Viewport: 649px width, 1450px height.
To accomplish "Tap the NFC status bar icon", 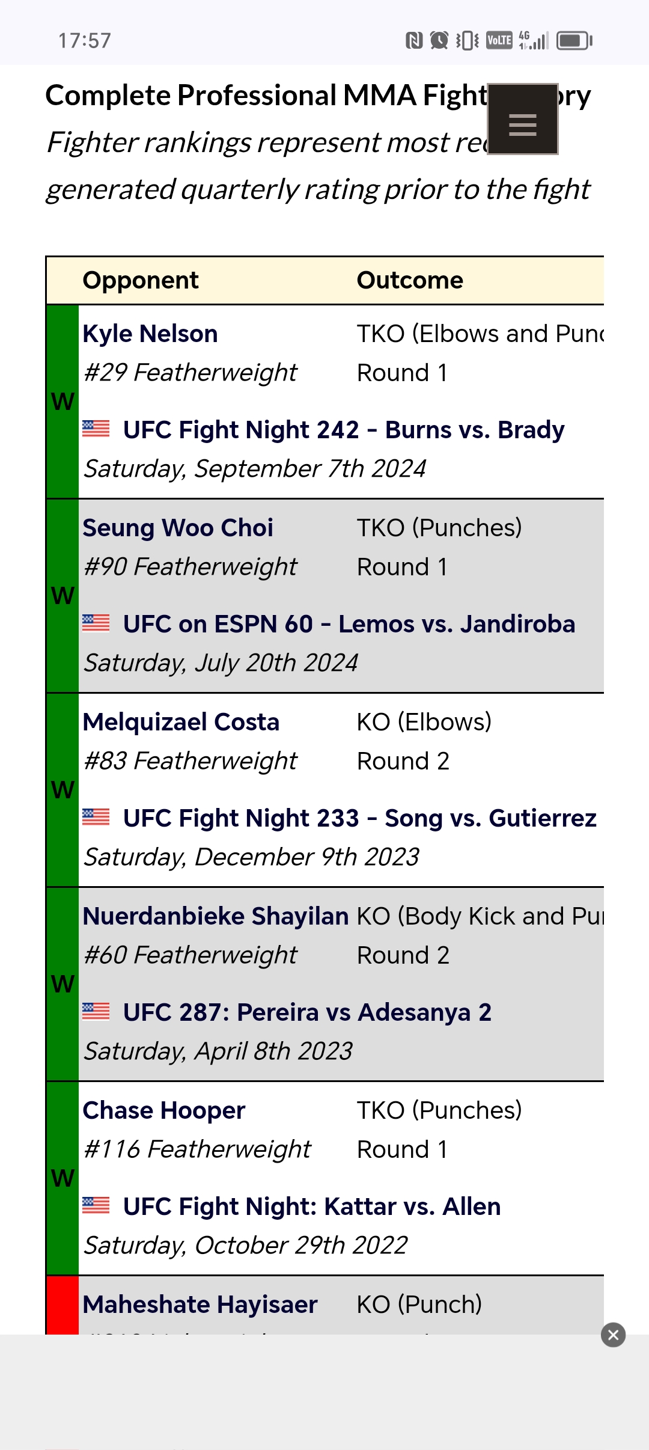I will point(414,40).
